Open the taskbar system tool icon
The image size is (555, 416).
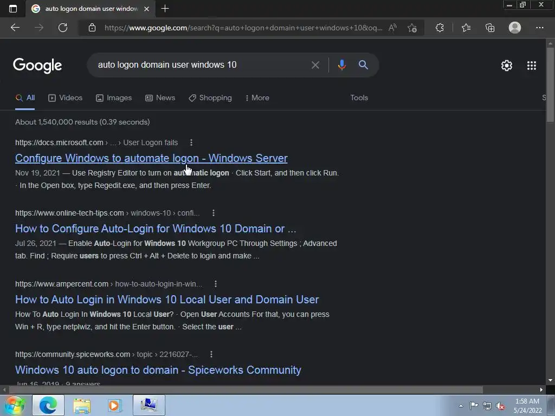click(149, 405)
